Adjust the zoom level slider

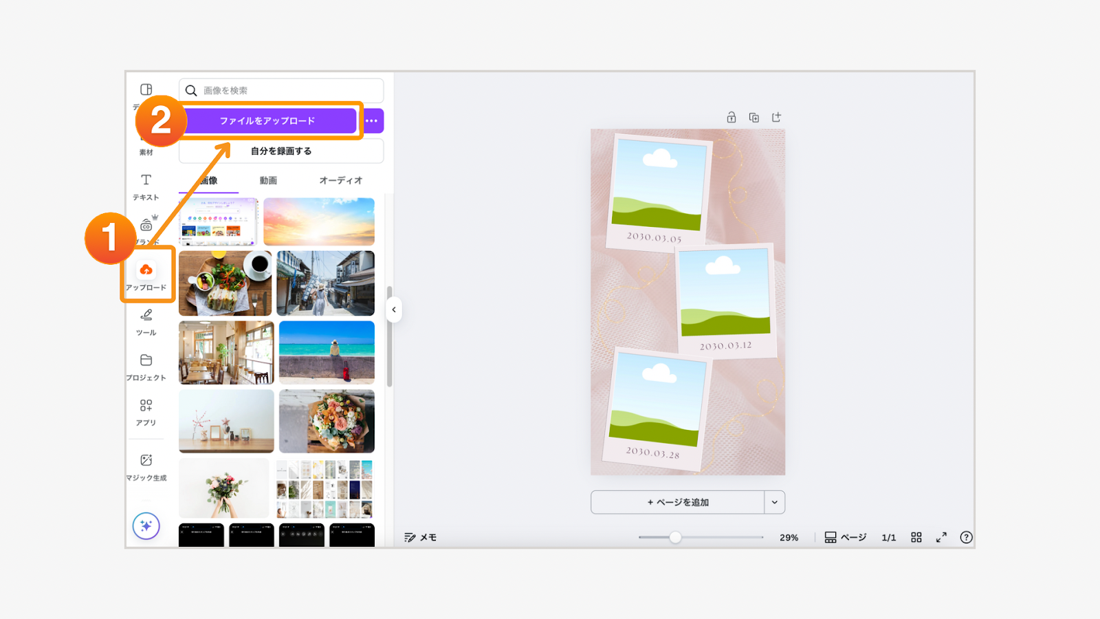tap(676, 537)
